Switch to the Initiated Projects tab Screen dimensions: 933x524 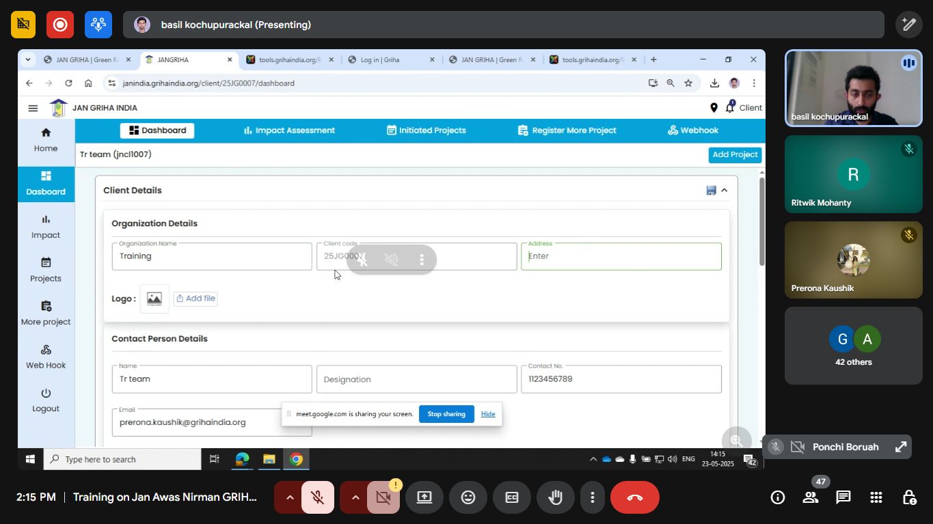426,130
